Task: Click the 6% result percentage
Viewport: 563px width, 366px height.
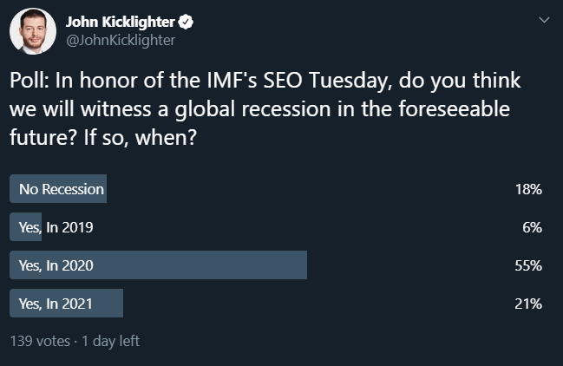Action: [532, 227]
